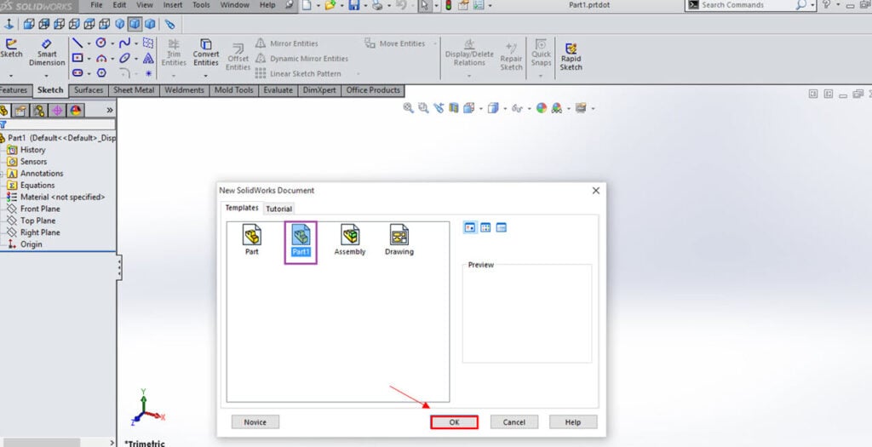This screenshot has height=447, width=872.
Task: Open the PropertyManager tab icon
Action: coord(20,110)
